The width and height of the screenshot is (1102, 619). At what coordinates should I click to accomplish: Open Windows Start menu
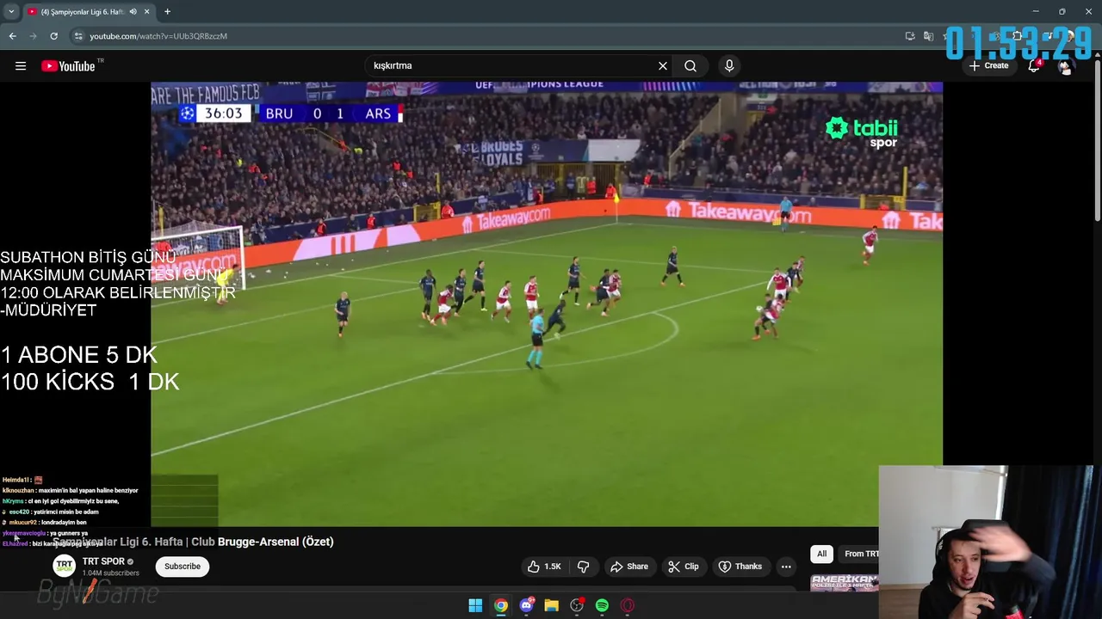475,605
